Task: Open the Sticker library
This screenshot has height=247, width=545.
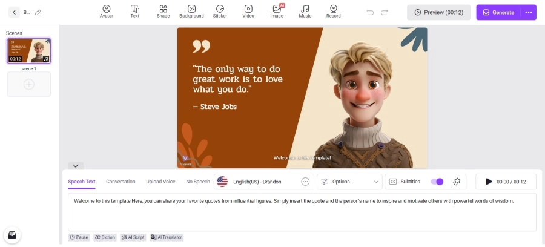Action: point(220,12)
